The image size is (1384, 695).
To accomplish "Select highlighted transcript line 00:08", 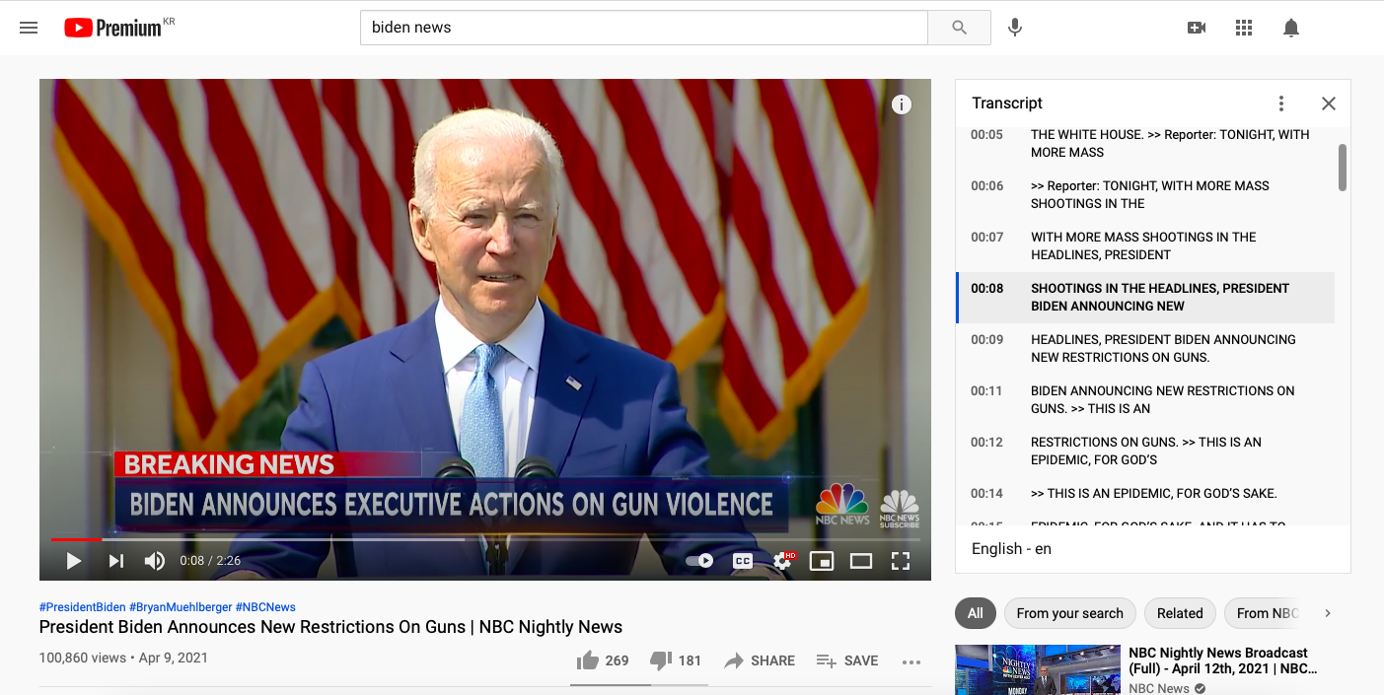I will pos(1144,298).
